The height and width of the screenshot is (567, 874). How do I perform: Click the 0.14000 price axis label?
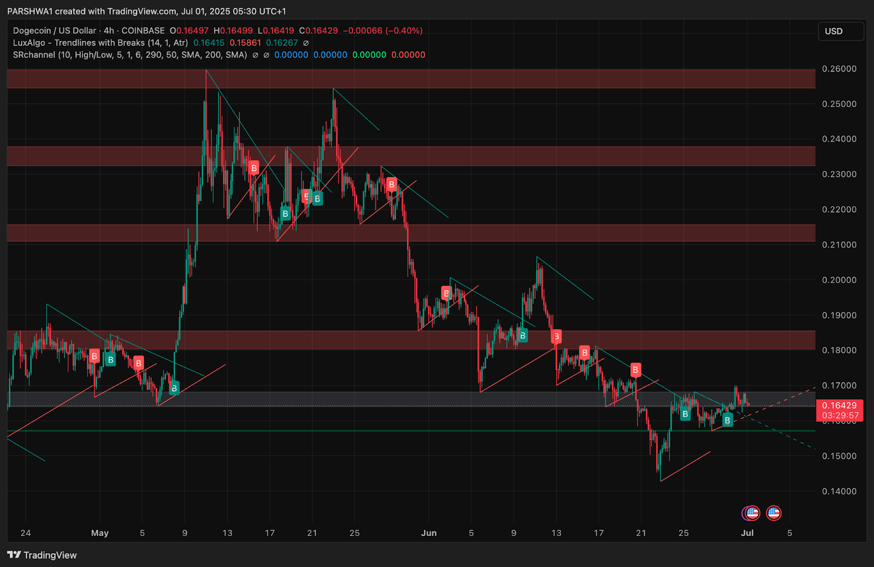click(x=839, y=491)
